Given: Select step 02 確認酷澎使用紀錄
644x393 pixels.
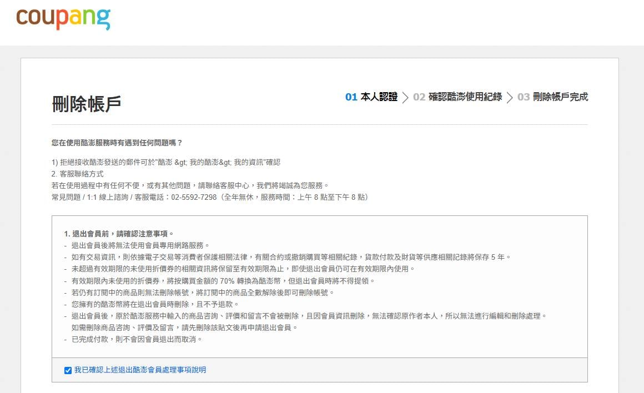Looking at the screenshot, I should [x=457, y=97].
